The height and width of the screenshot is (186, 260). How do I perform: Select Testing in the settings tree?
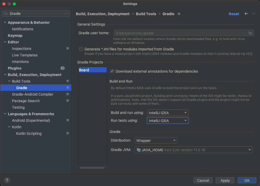pos(18,107)
